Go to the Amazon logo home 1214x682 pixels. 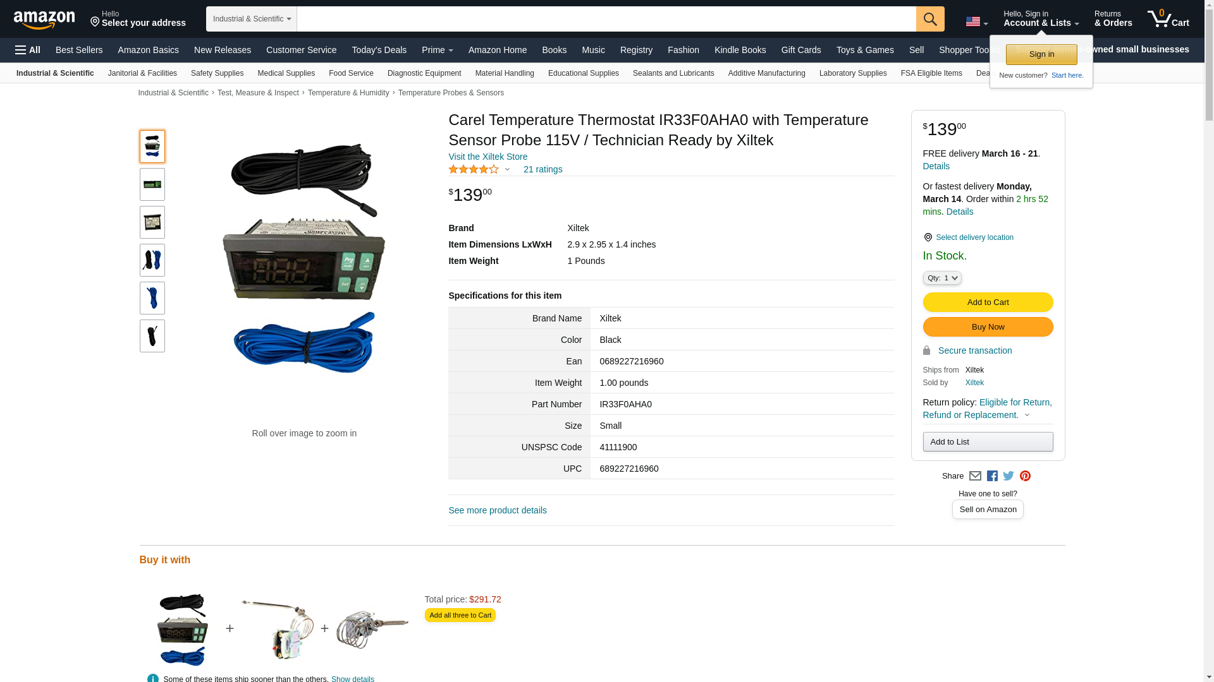(x=44, y=20)
